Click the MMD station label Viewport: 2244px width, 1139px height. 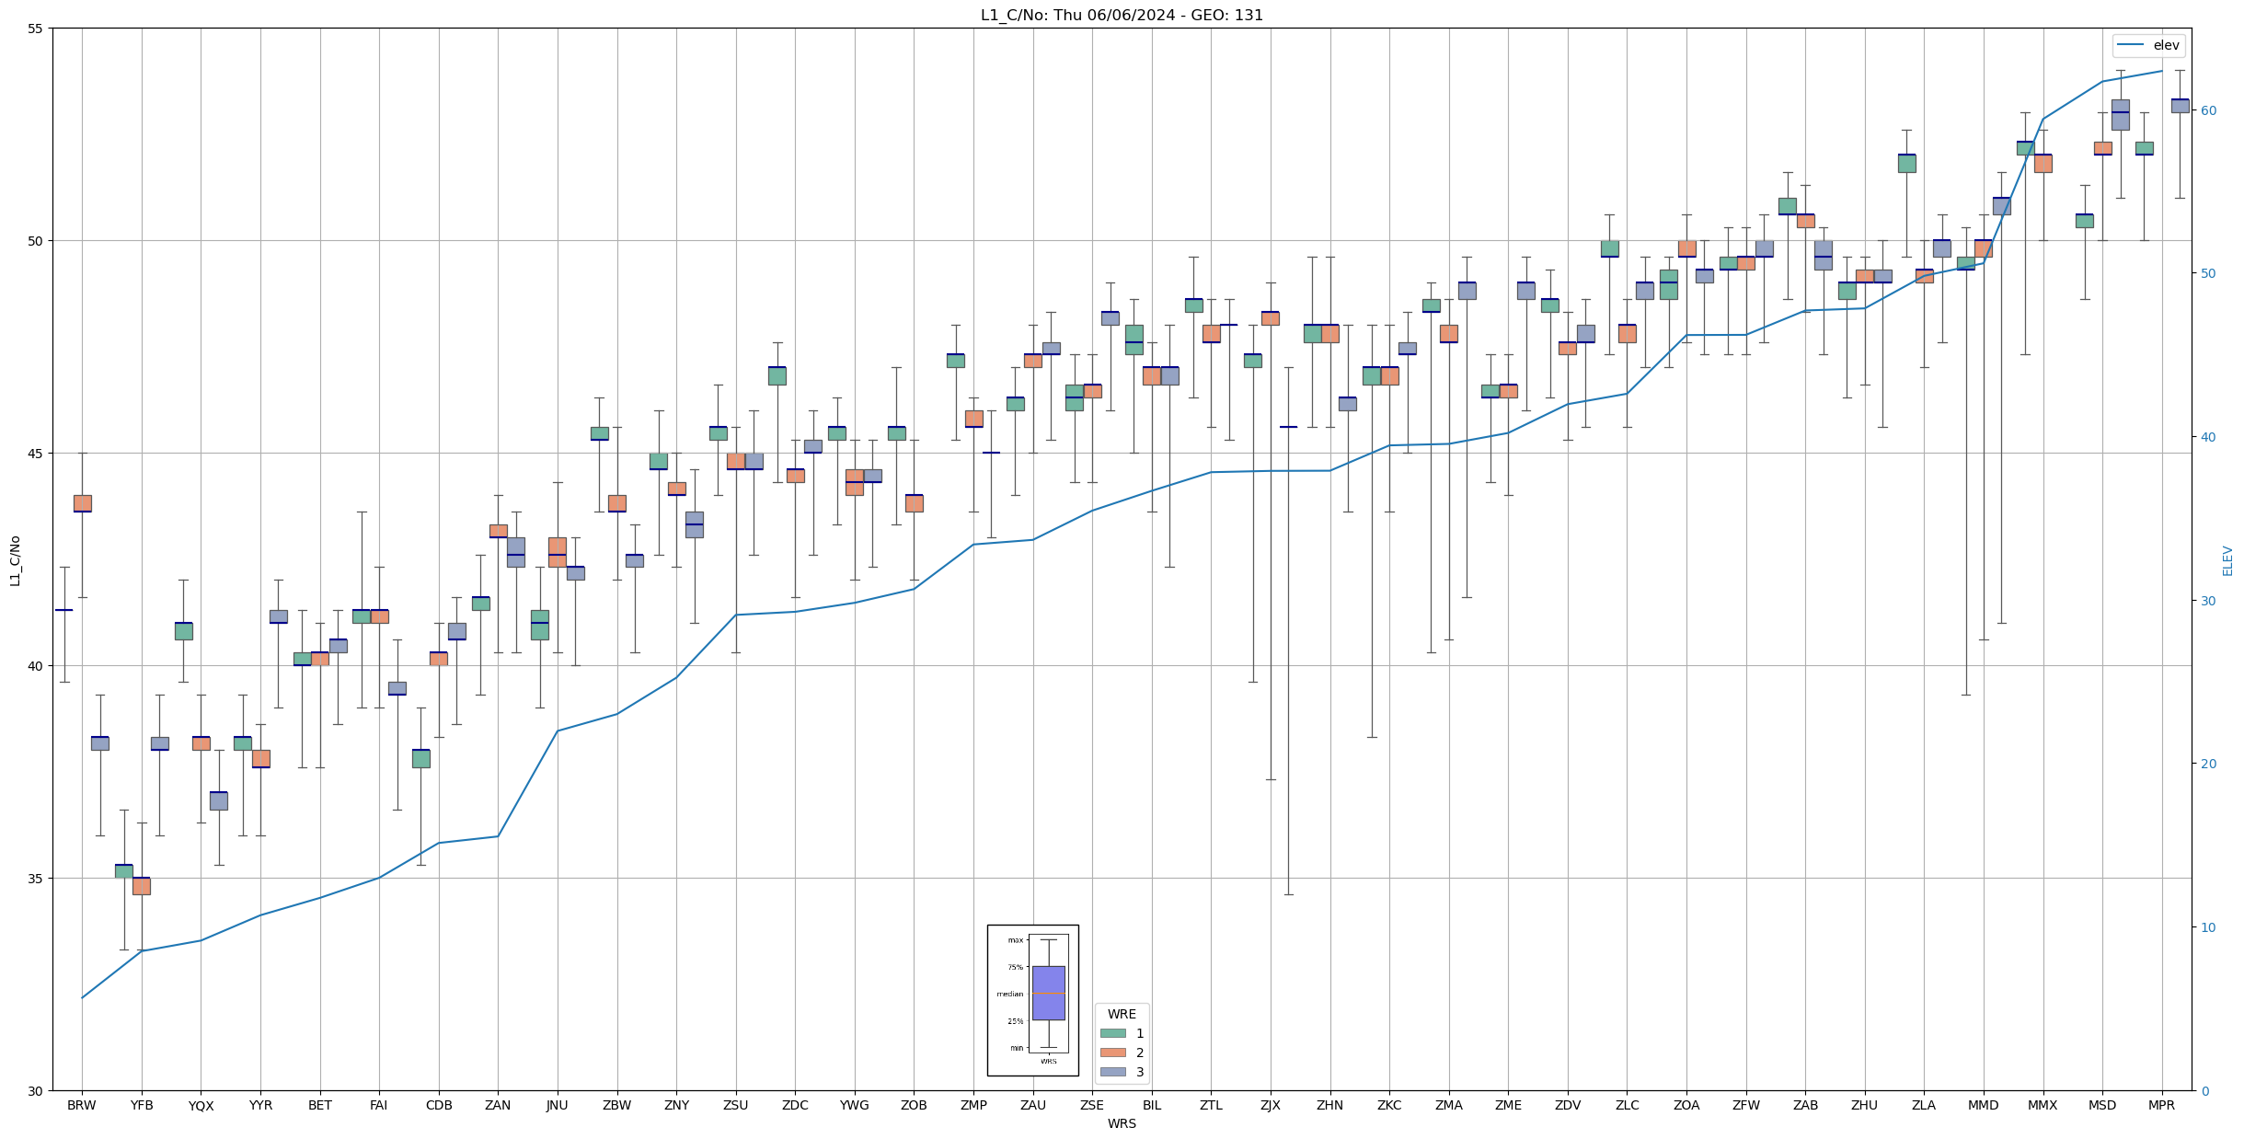click(x=1984, y=1105)
